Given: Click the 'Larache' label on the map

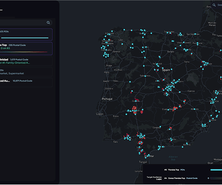Looking at the screenshot, I should click(139, 171).
